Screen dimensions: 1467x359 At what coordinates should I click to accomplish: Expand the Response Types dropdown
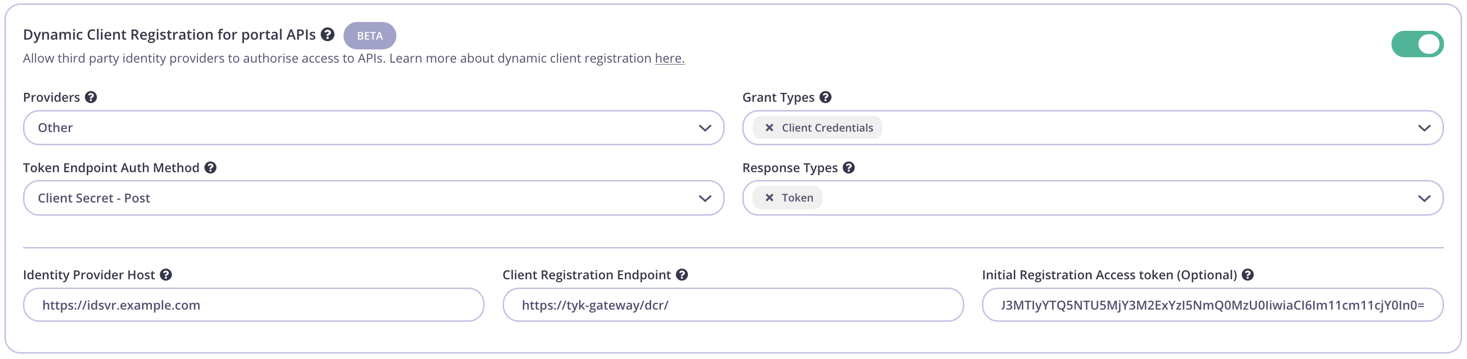tap(1425, 198)
